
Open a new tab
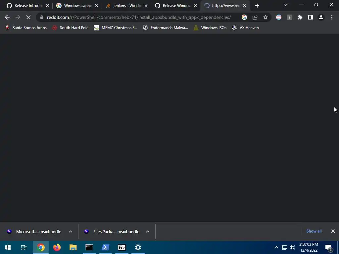pos(257,6)
